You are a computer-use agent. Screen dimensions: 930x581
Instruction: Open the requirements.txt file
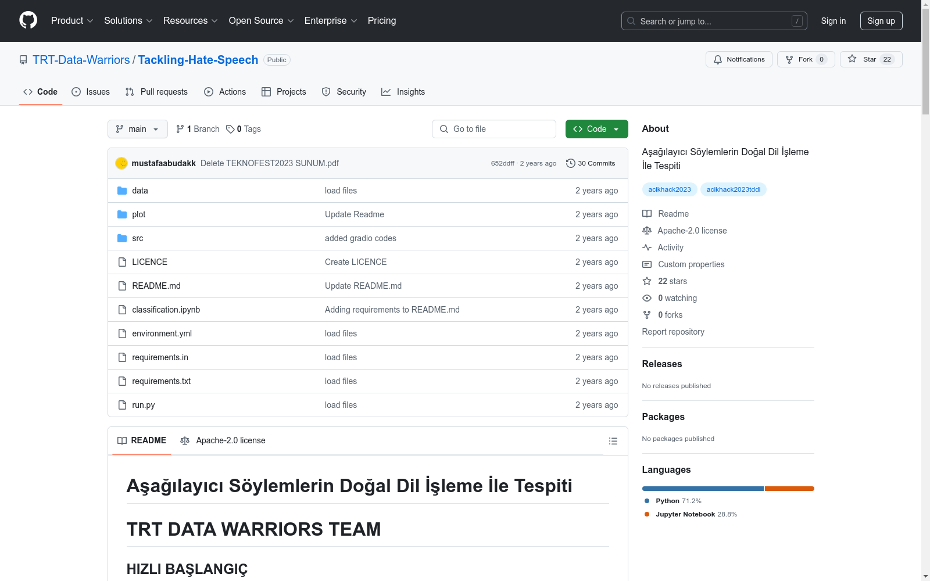point(162,381)
